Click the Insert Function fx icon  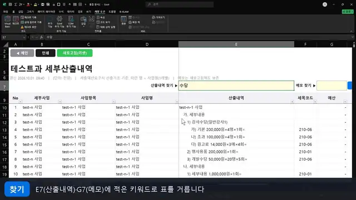point(41,37)
